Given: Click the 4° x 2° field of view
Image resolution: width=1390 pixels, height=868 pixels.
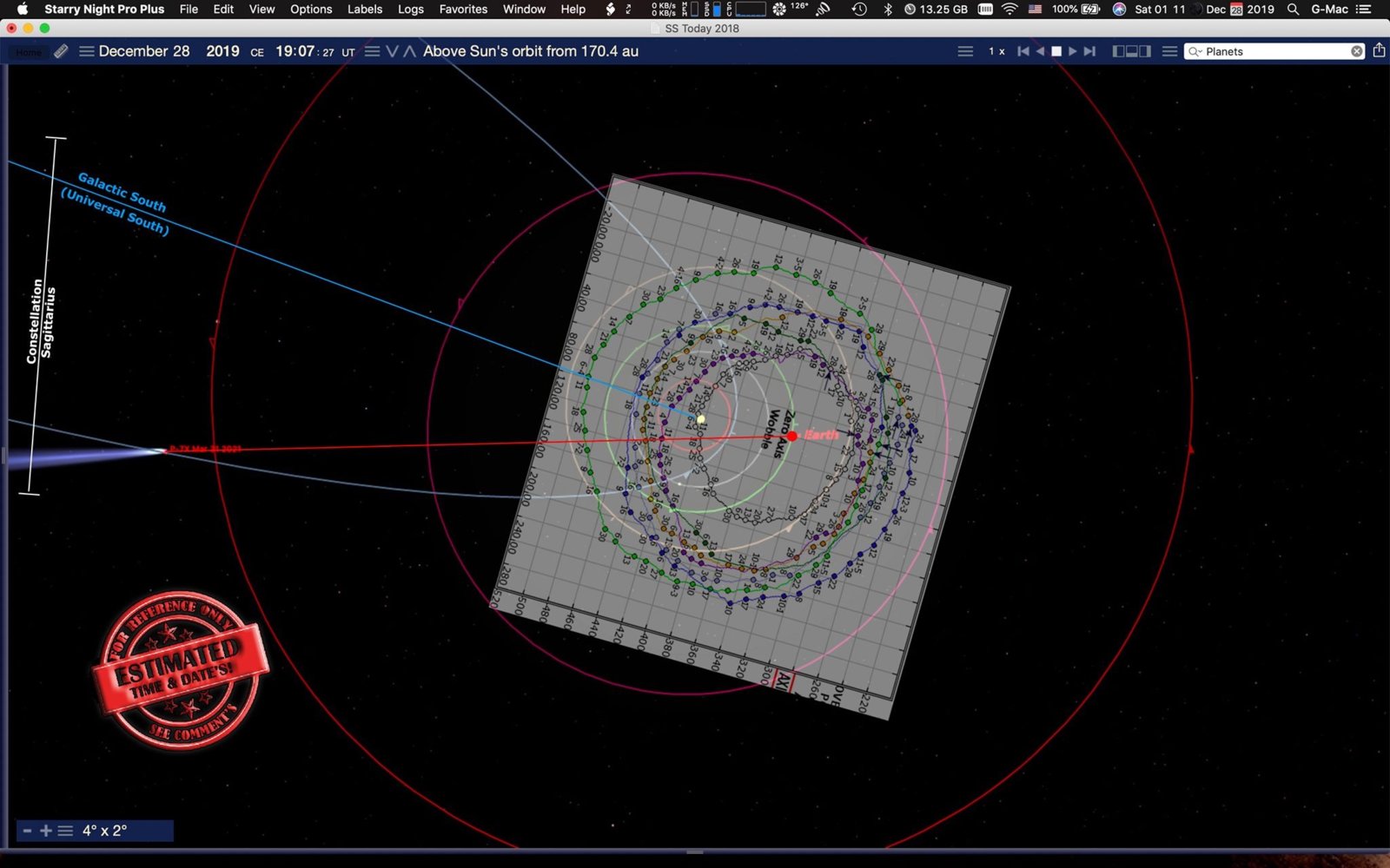Looking at the screenshot, I should pos(105,831).
